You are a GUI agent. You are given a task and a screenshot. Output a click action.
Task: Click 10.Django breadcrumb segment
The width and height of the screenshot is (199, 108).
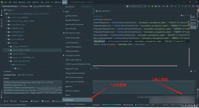tap(24, 6)
